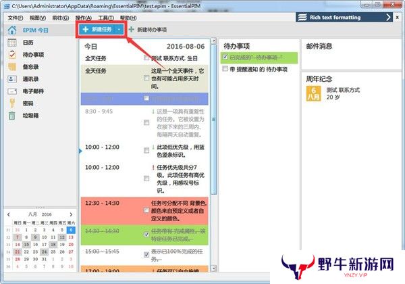Image resolution: width=405 pixels, height=284 pixels.
Task: Check the 全天事件 task checkbox
Action: [146, 78]
